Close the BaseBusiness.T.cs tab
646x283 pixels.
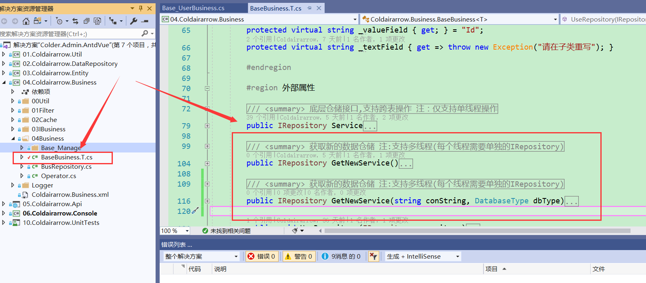pos(319,8)
